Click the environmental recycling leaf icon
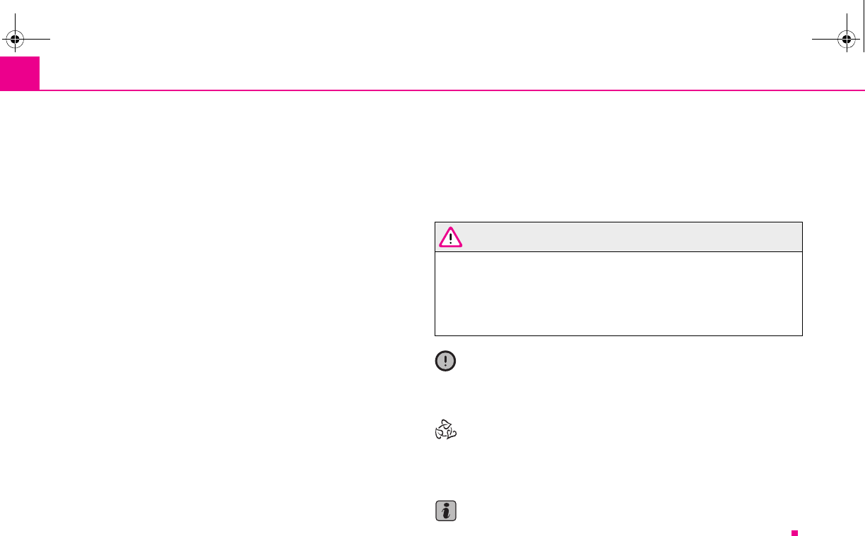 pyautogui.click(x=446, y=430)
